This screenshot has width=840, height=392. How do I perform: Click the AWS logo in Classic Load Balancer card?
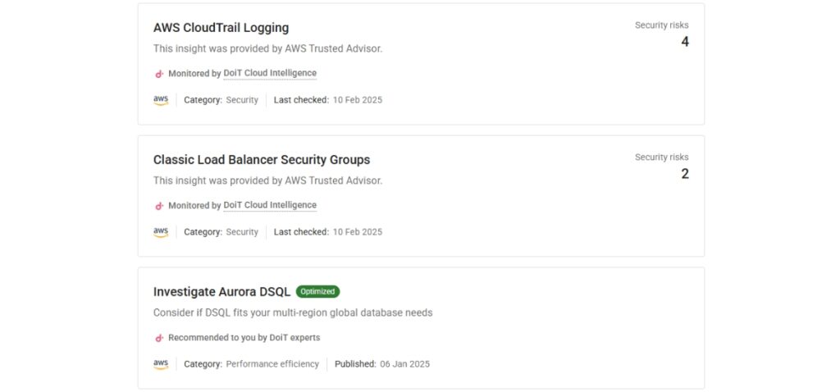[161, 232]
